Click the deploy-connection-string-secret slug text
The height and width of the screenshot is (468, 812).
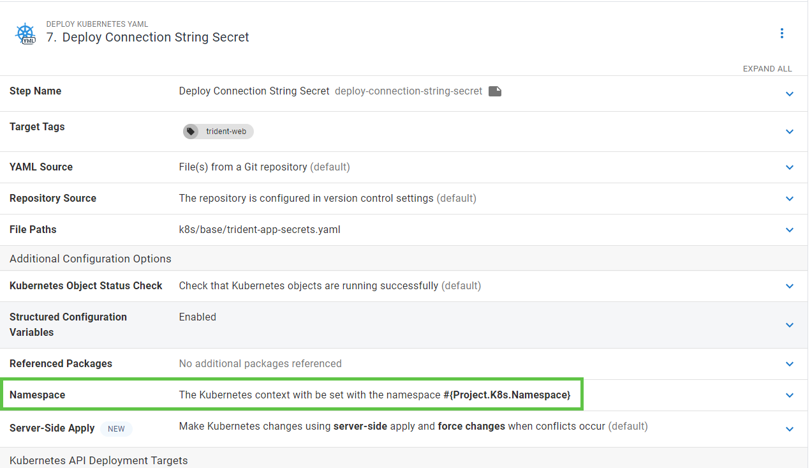tap(408, 91)
